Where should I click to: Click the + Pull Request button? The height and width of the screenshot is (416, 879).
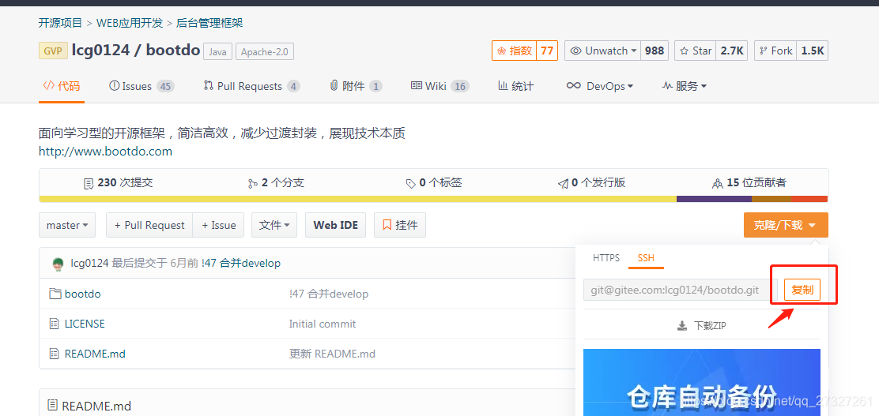[149, 225]
